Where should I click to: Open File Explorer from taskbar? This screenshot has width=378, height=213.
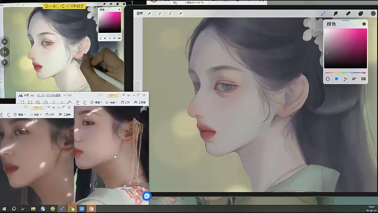click(33, 209)
